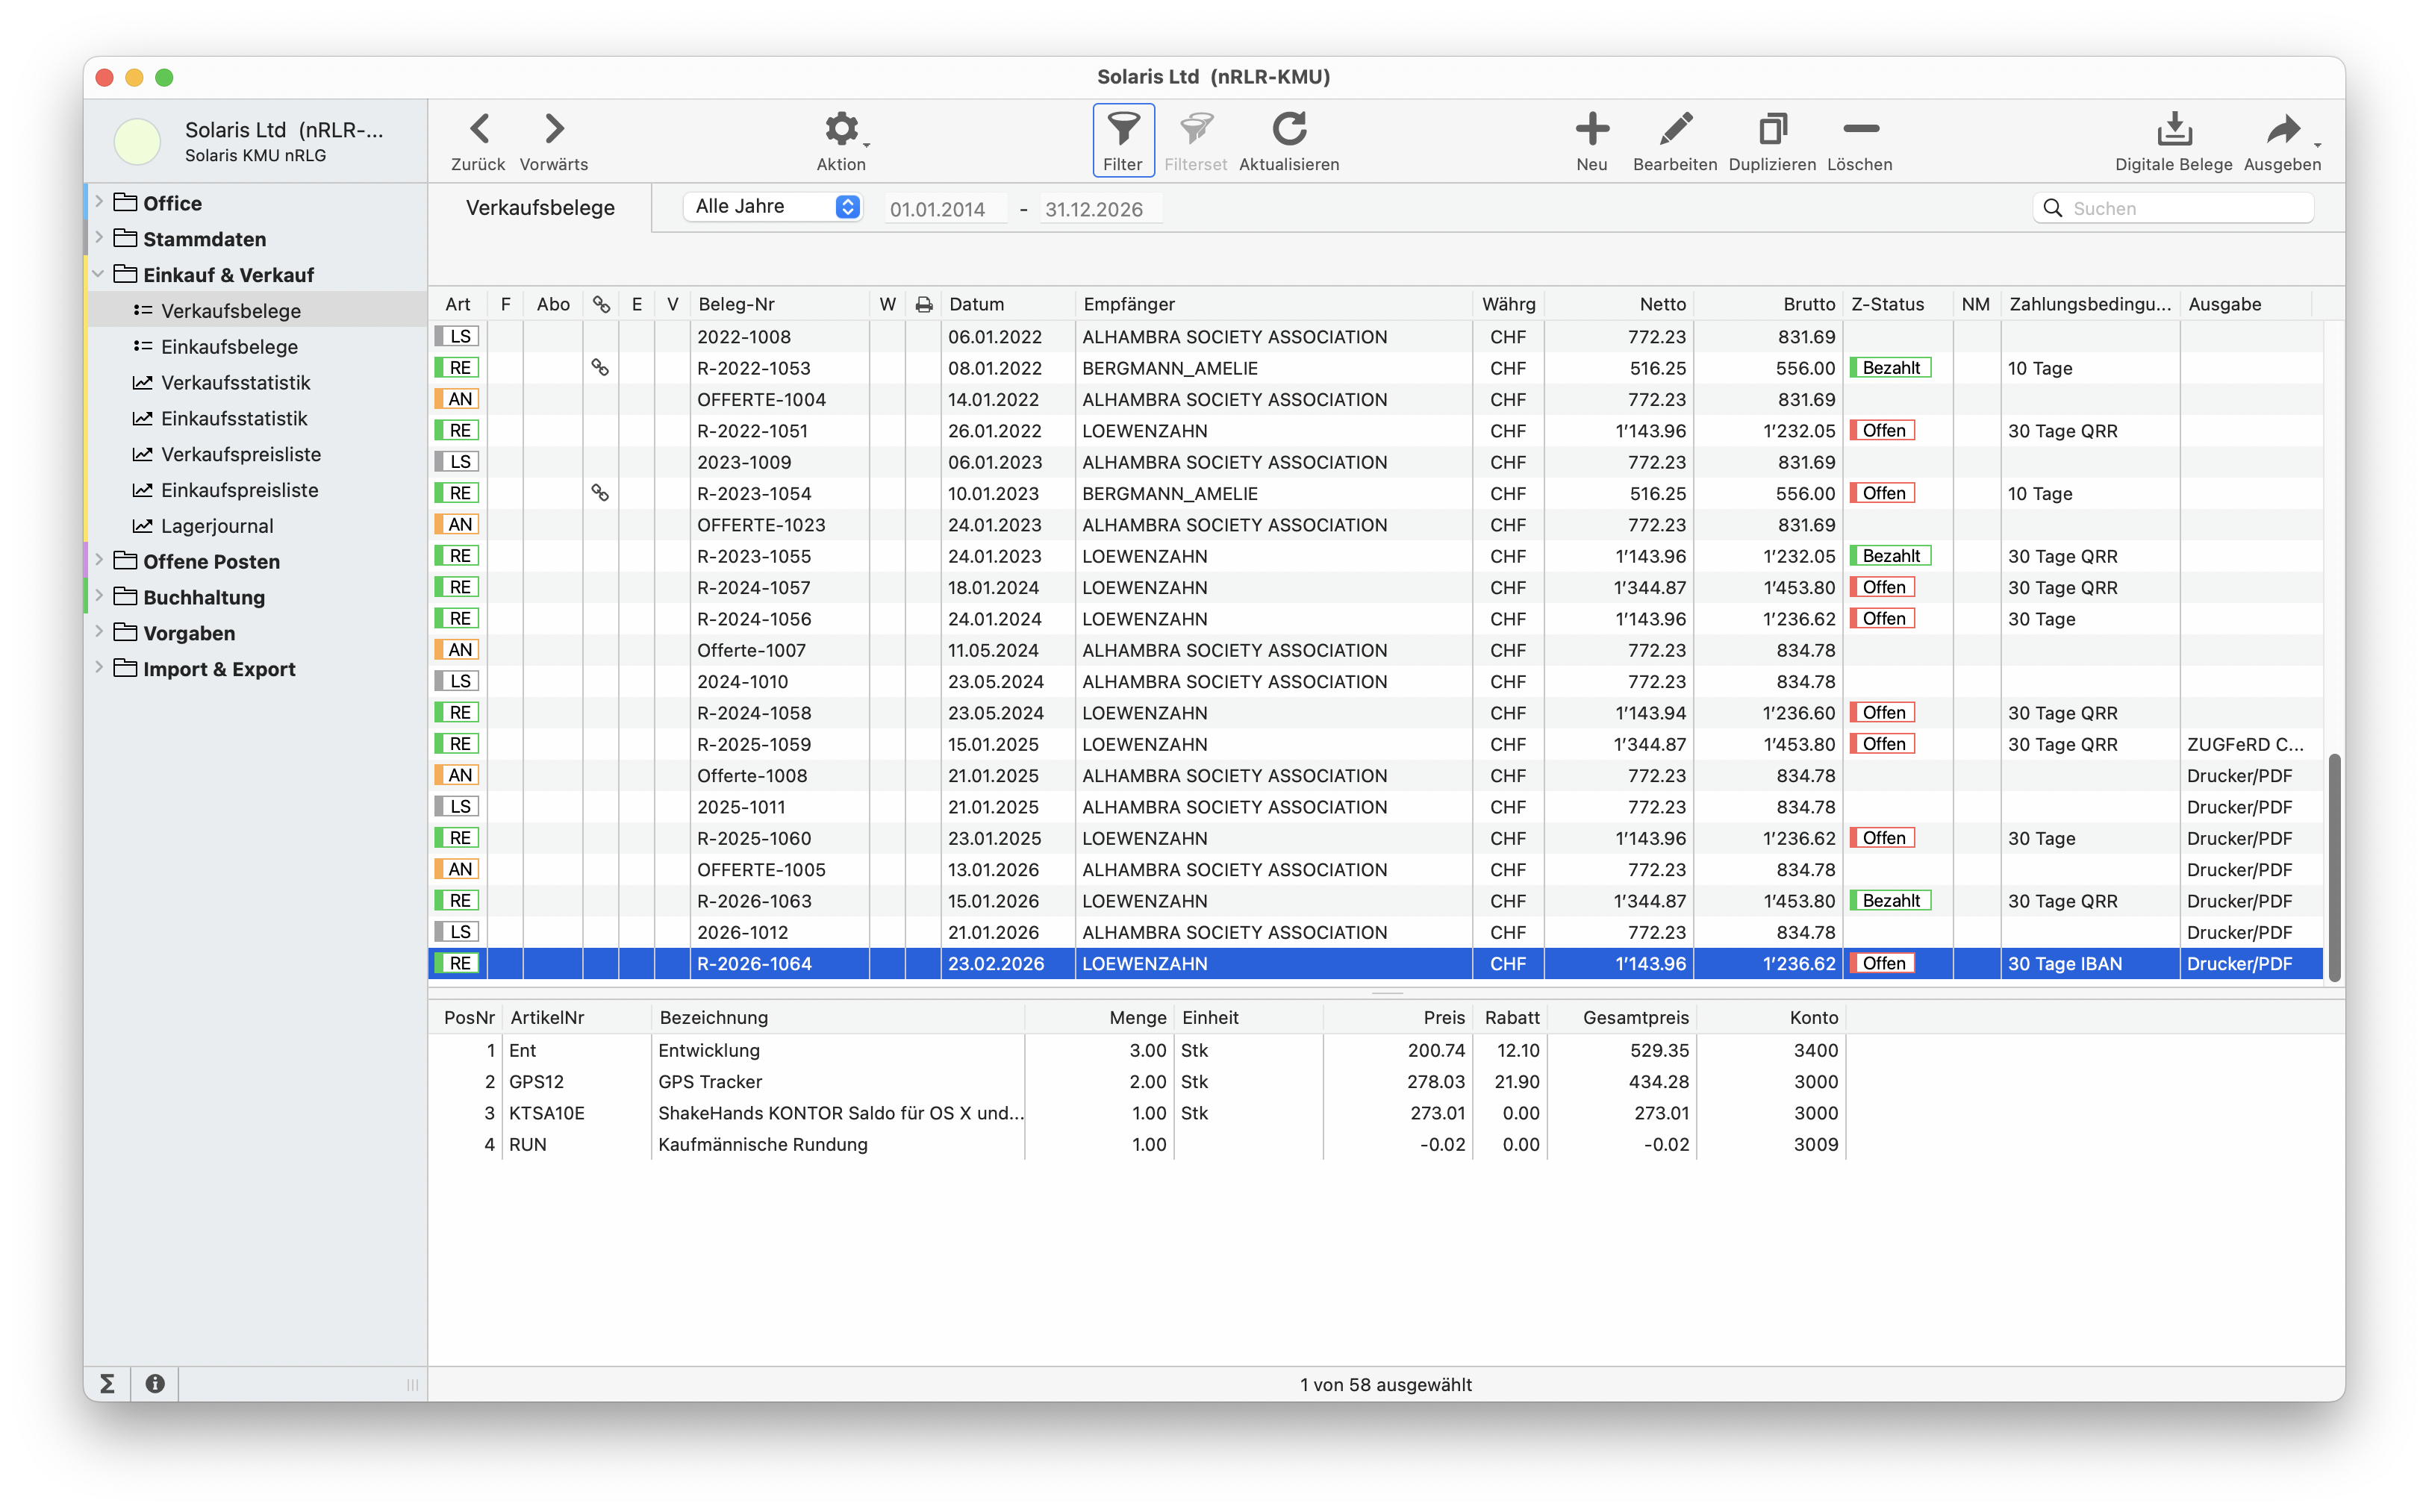Click the info icon in status bar
The image size is (2429, 1512).
[x=155, y=1384]
